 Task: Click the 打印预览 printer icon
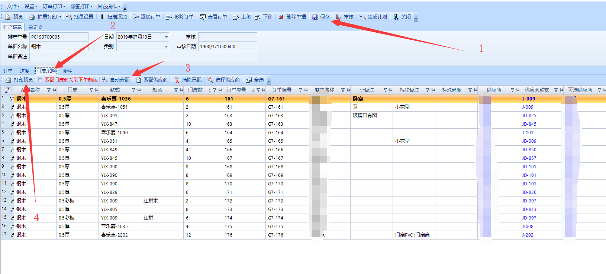[8, 80]
